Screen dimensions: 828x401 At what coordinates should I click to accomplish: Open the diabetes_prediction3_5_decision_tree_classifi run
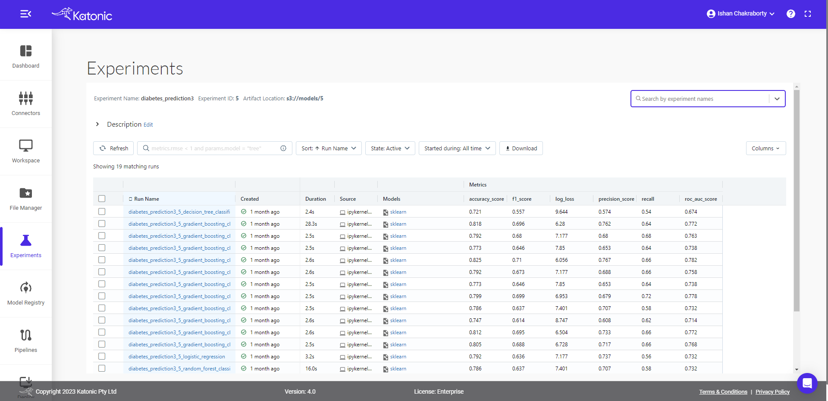coord(179,212)
